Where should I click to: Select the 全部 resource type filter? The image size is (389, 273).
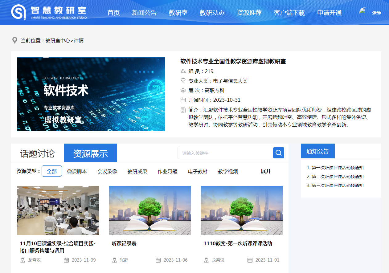pyautogui.click(x=52, y=171)
